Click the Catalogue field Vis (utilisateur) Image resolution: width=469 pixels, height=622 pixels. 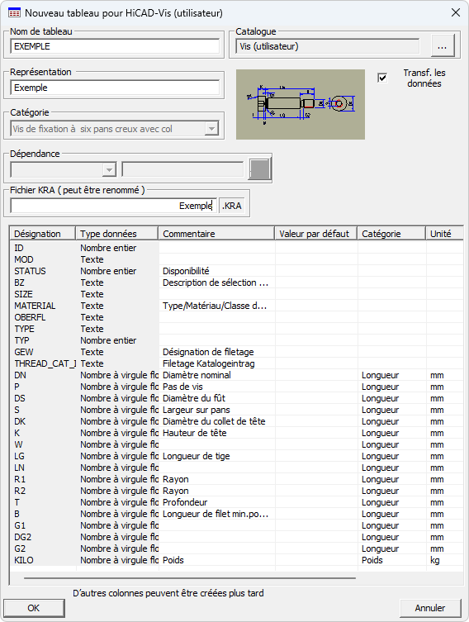click(x=328, y=46)
